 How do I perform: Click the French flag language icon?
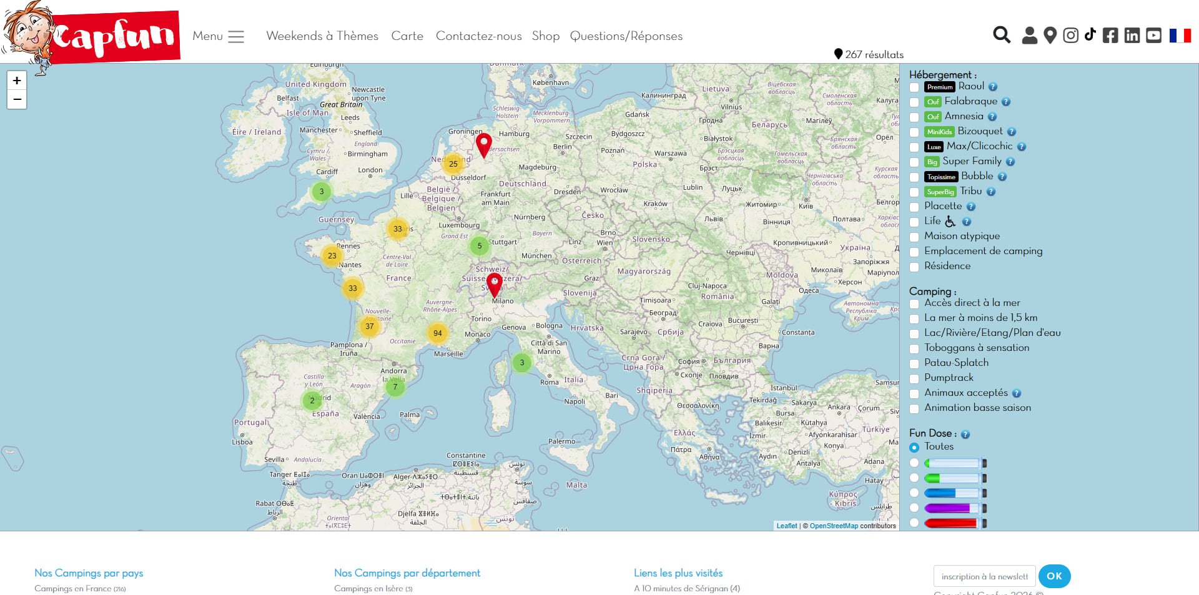[x=1180, y=36]
